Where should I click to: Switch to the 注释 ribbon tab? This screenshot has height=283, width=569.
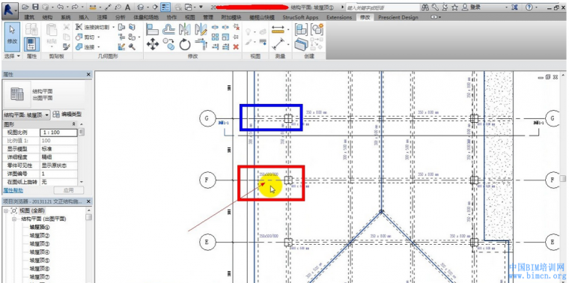click(x=103, y=17)
